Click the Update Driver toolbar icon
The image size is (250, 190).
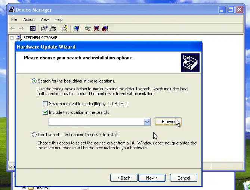(x=88, y=29)
